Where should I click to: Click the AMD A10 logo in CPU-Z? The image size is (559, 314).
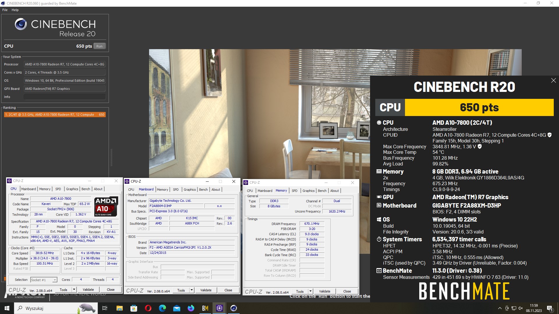106,206
